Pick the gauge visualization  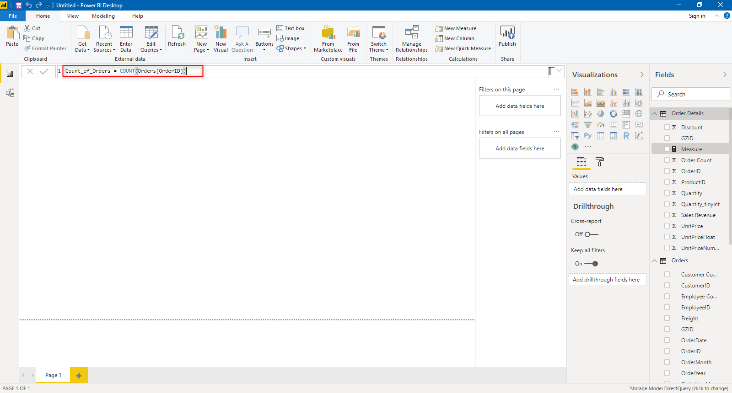pos(601,125)
